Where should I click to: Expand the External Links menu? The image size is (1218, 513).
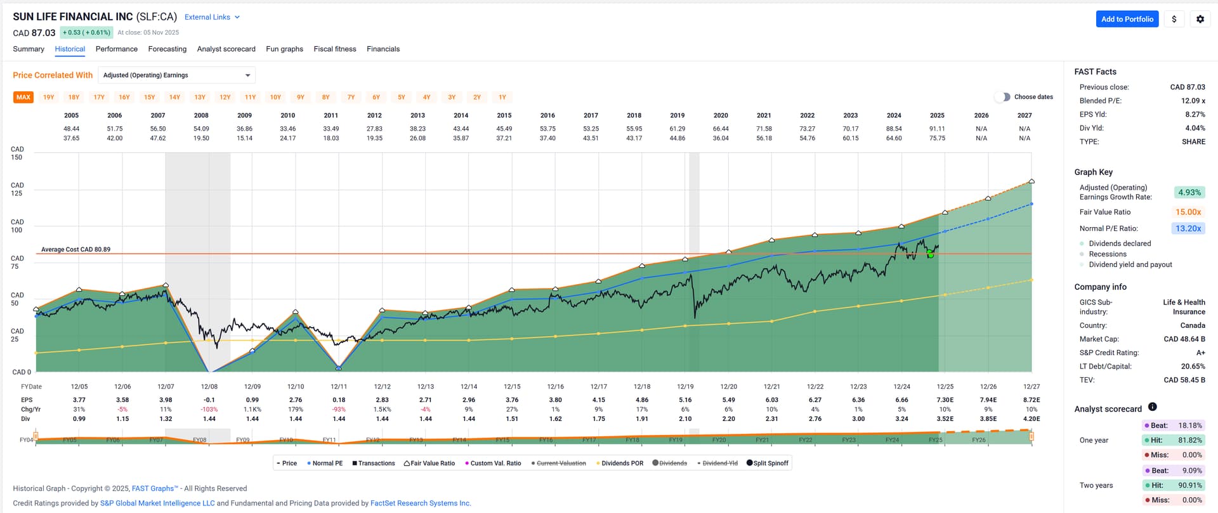pos(212,17)
